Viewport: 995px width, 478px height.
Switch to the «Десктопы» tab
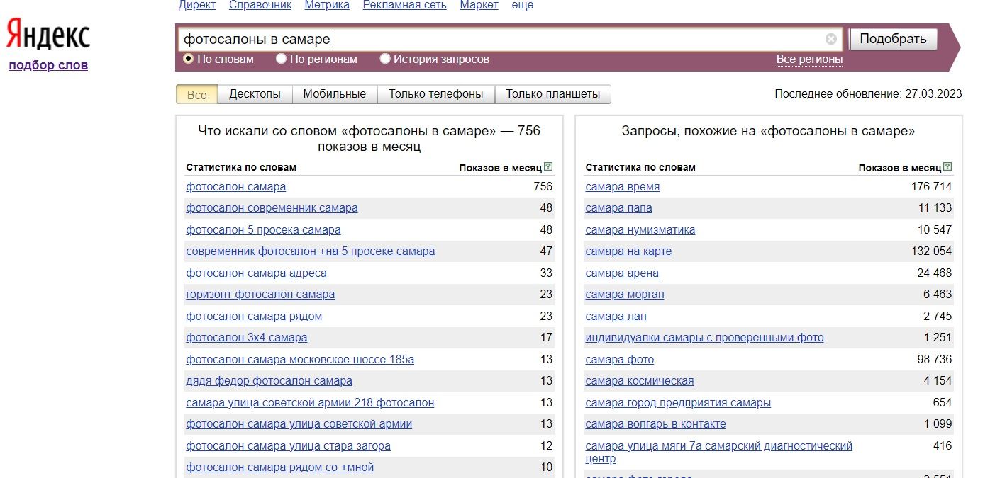[255, 94]
